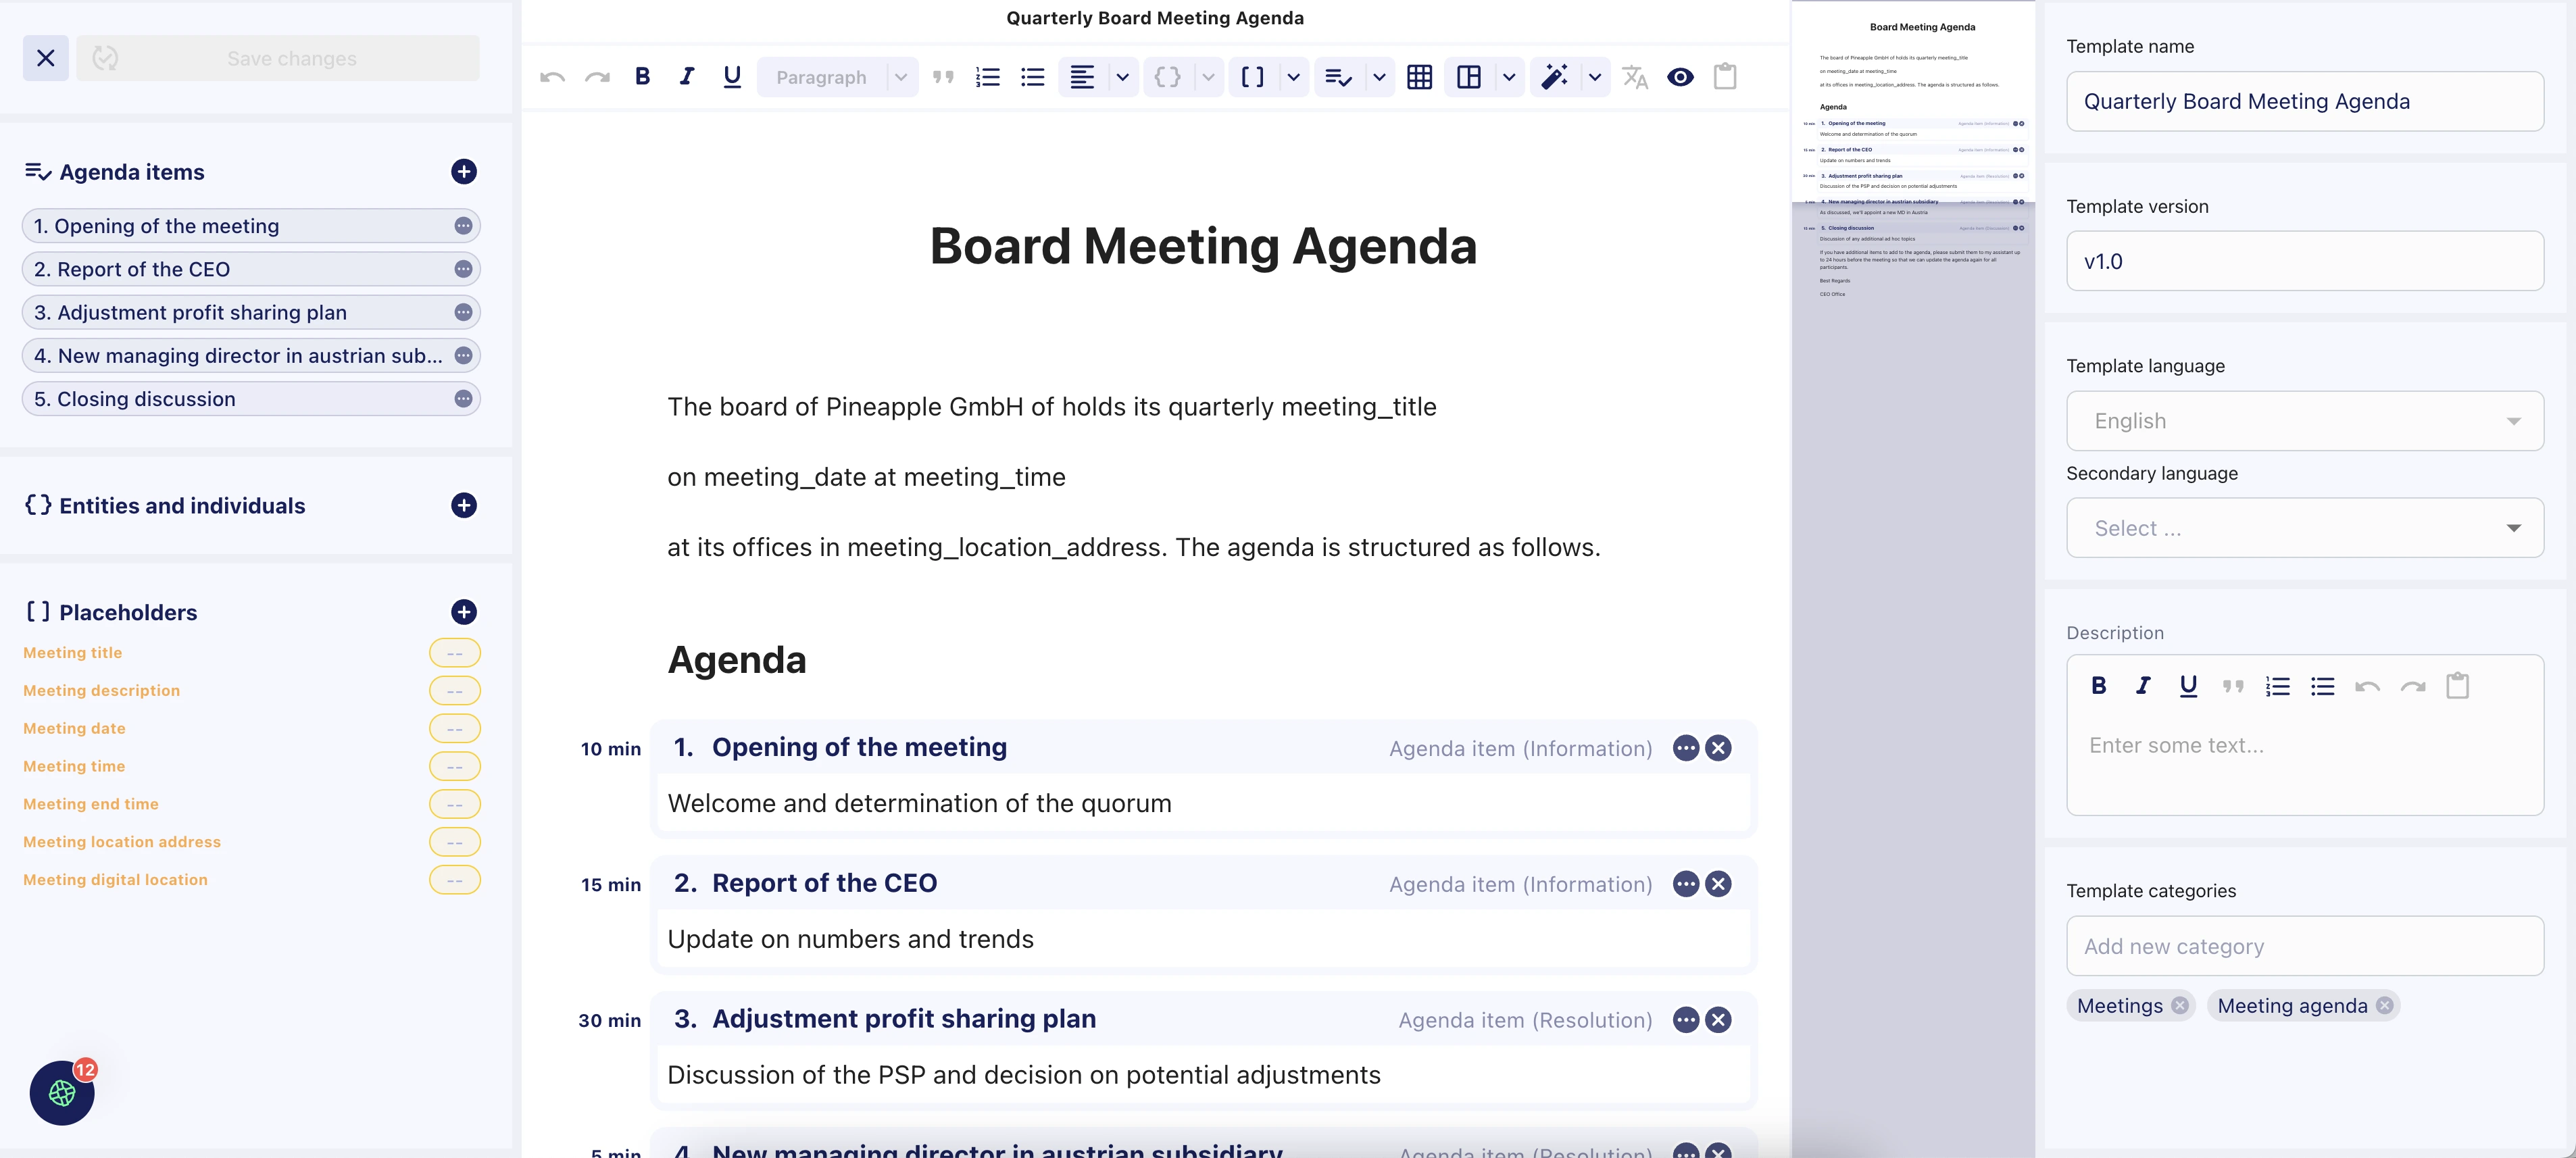2576x1158 pixels.
Task: Remove the Meeting agenda category tag
Action: click(2385, 1006)
